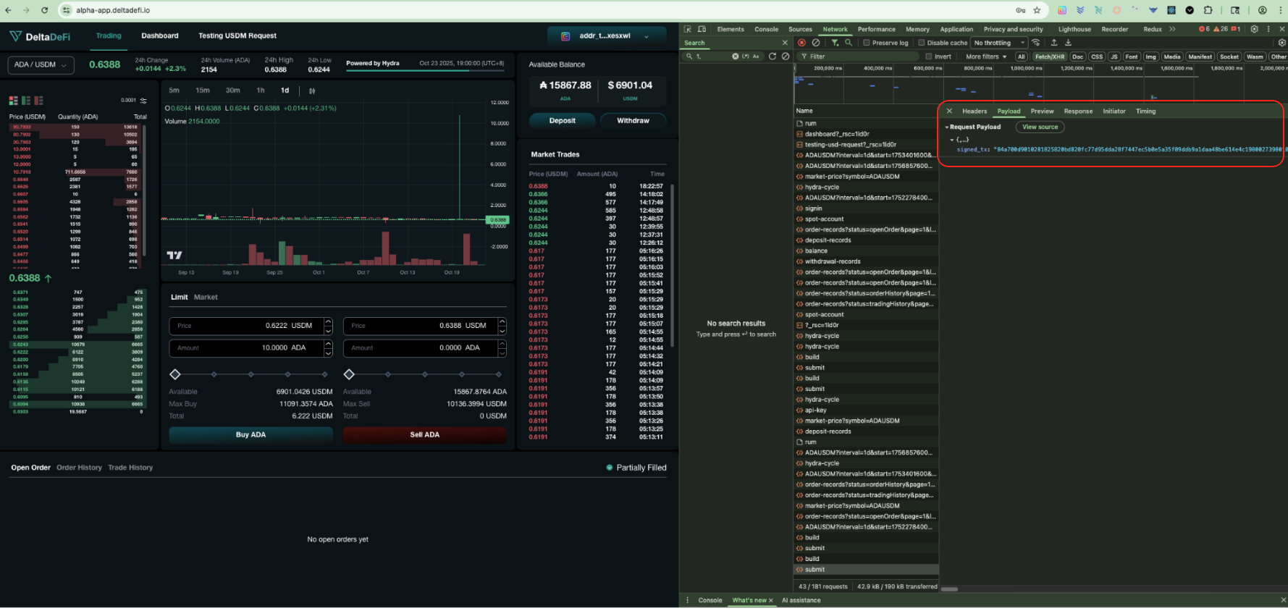Click the network record stop button
This screenshot has height=611, width=1288.
(801, 43)
